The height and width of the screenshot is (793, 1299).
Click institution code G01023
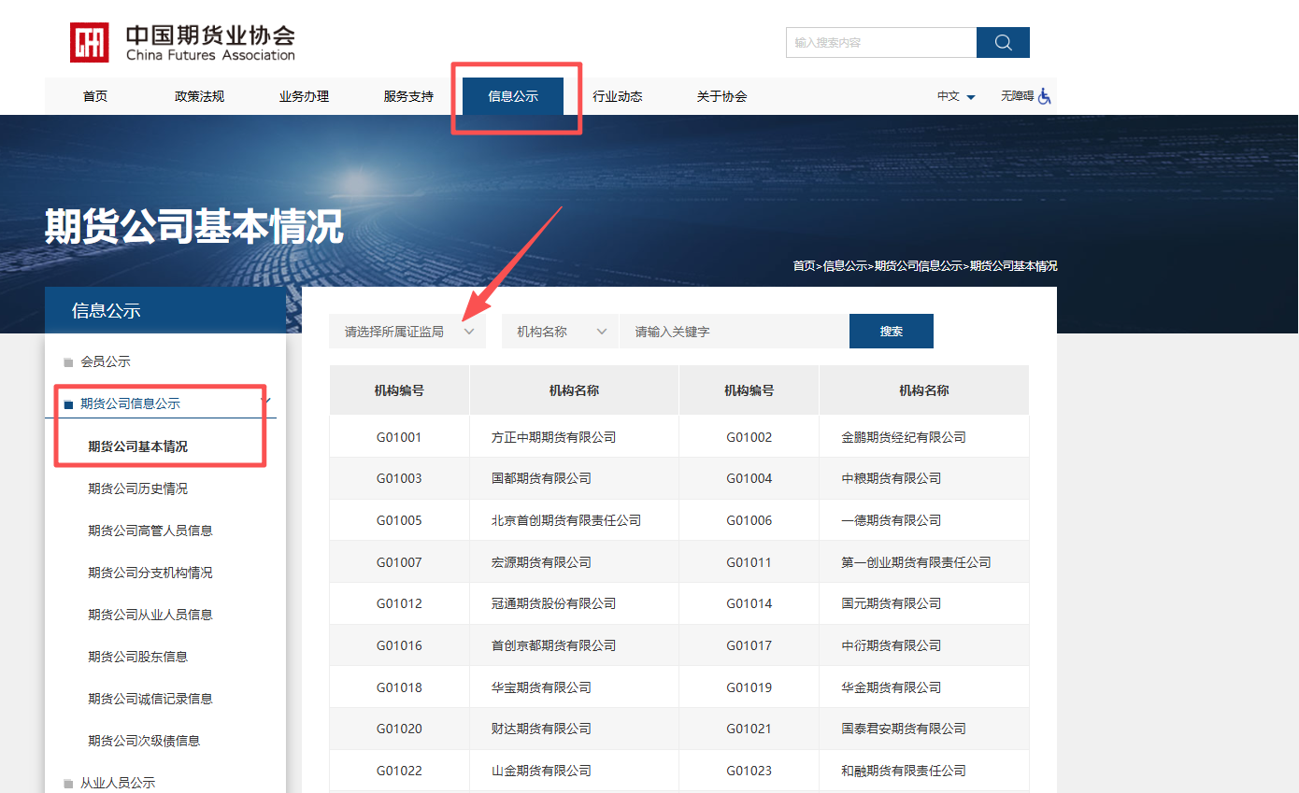[749, 771]
